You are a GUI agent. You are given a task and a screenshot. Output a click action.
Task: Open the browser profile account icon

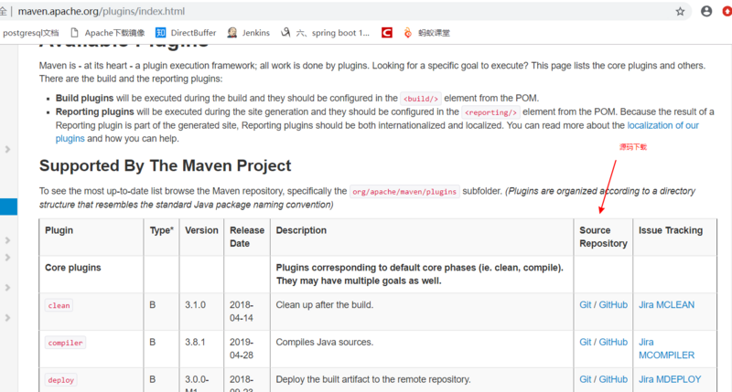tap(706, 11)
